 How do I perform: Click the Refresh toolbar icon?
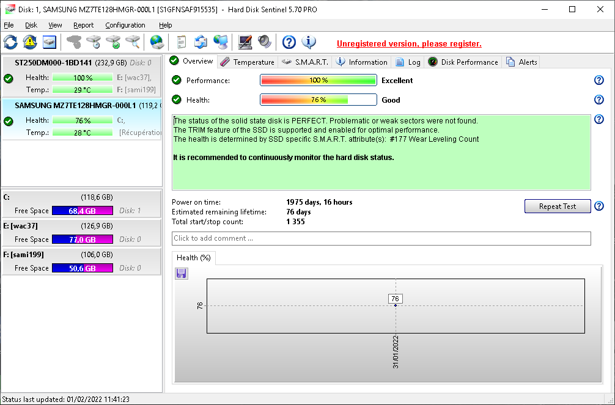tap(10, 42)
